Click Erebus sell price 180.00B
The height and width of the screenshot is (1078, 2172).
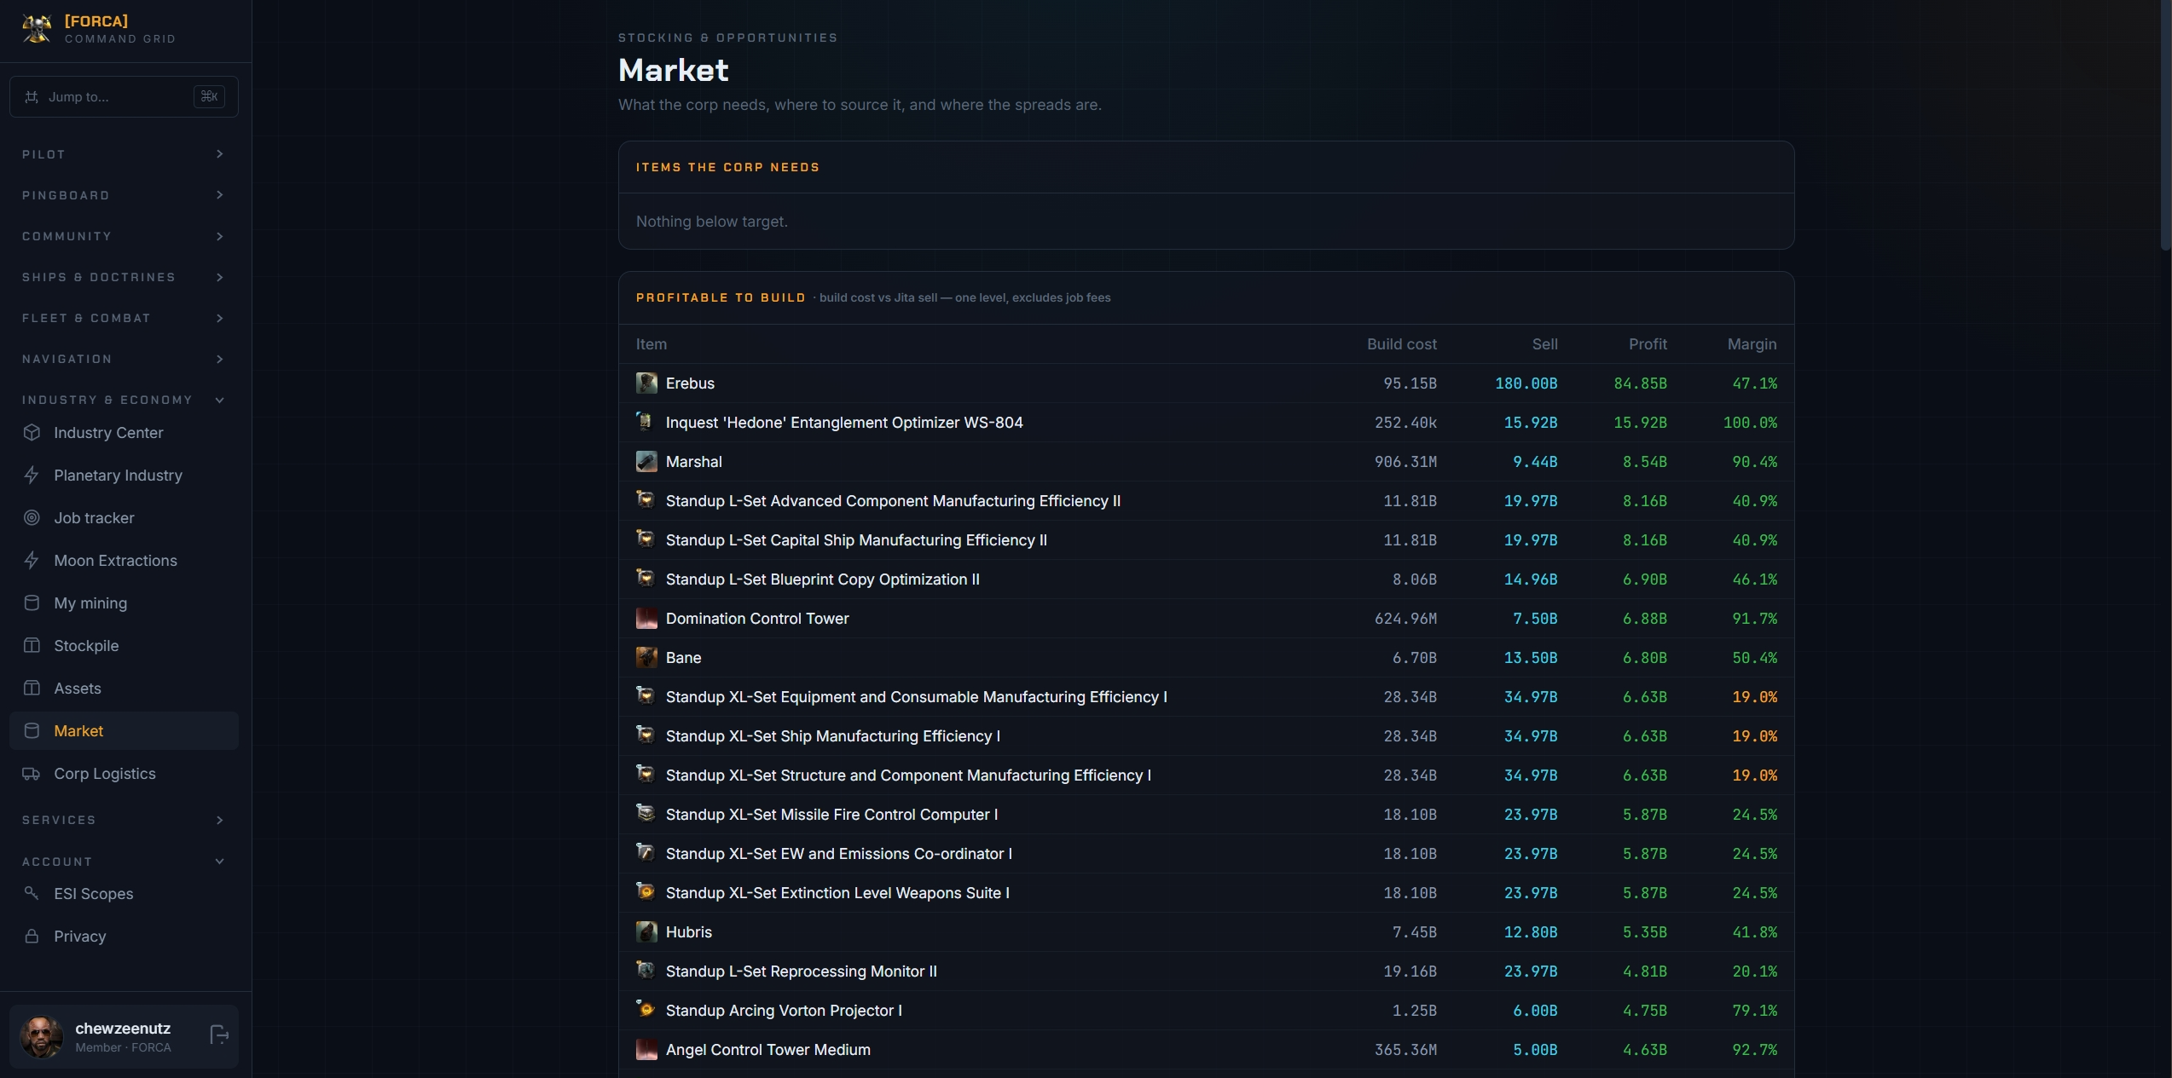pos(1526,383)
